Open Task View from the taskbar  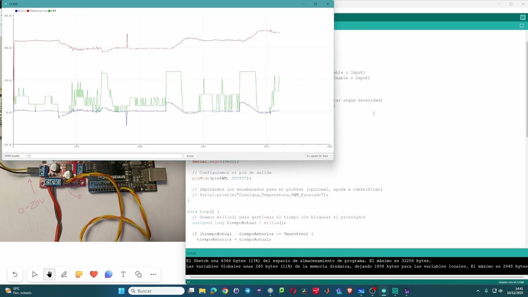(x=191, y=291)
